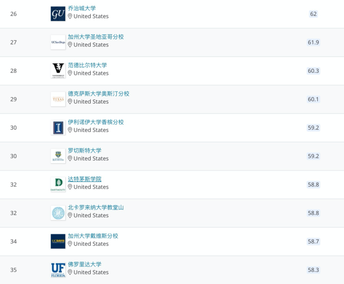The image size is (344, 284).
Task: Open the underlined 达特茅斯学院 link
Action: [85, 179]
